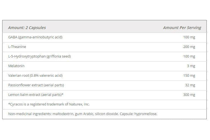
Task: Select the Passionflower extract (aerial parts) row
Action: click(x=36, y=85)
